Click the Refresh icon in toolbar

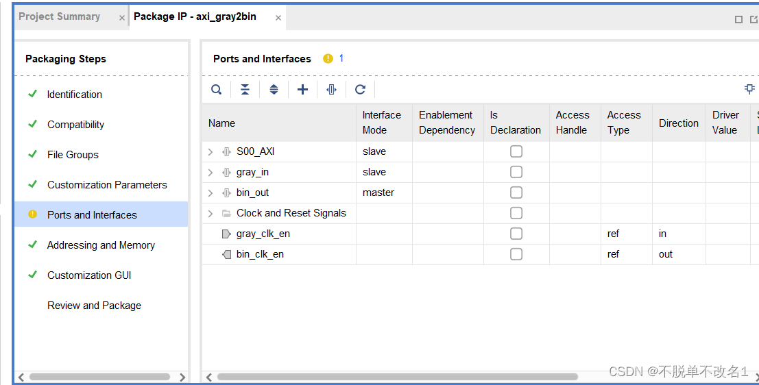pos(360,90)
